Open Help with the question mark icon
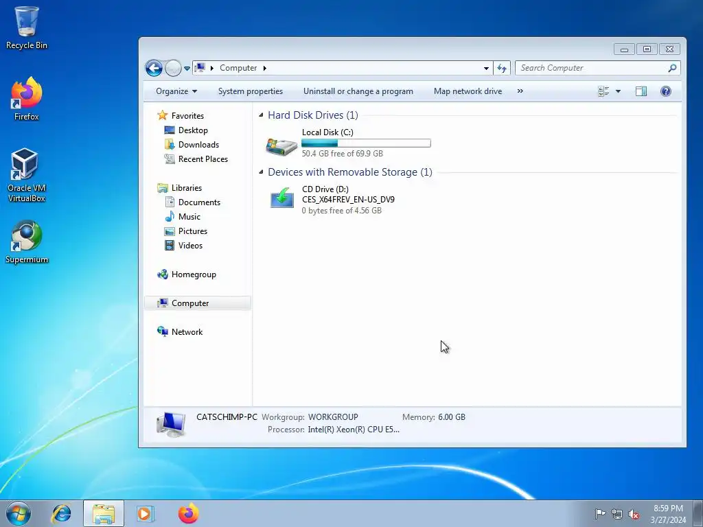Image resolution: width=703 pixels, height=527 pixels. point(666,91)
